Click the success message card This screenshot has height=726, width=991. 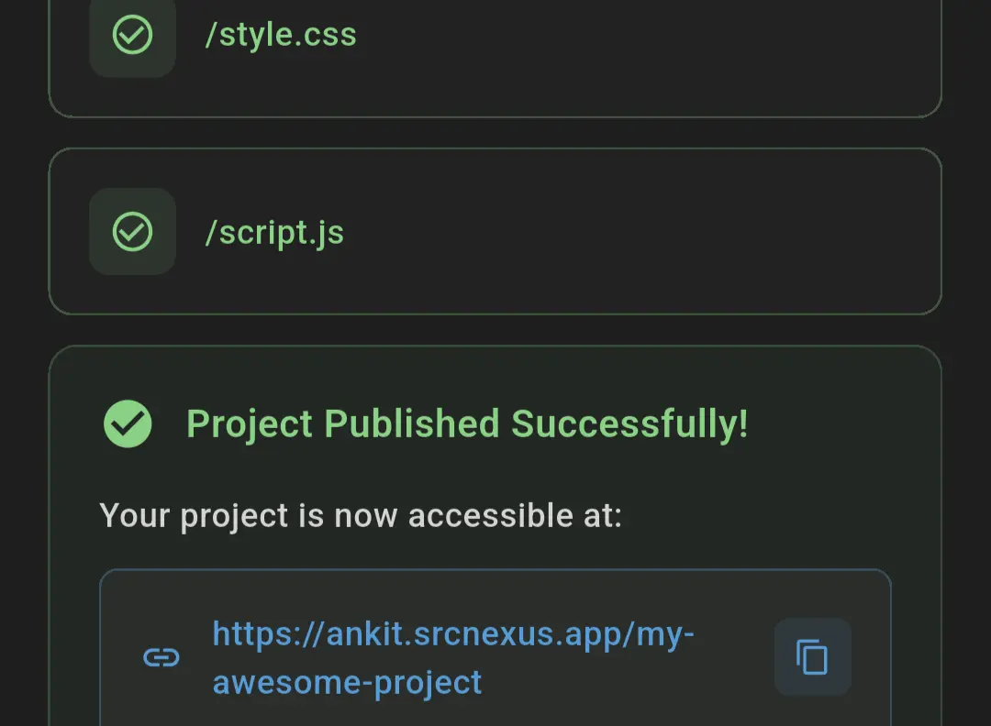[x=495, y=532]
